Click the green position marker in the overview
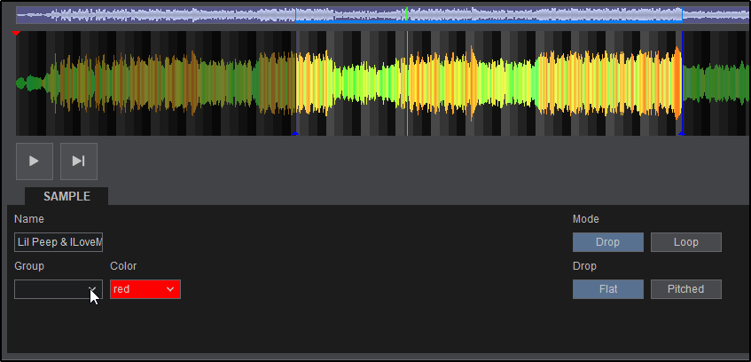The width and height of the screenshot is (751, 362). (406, 13)
